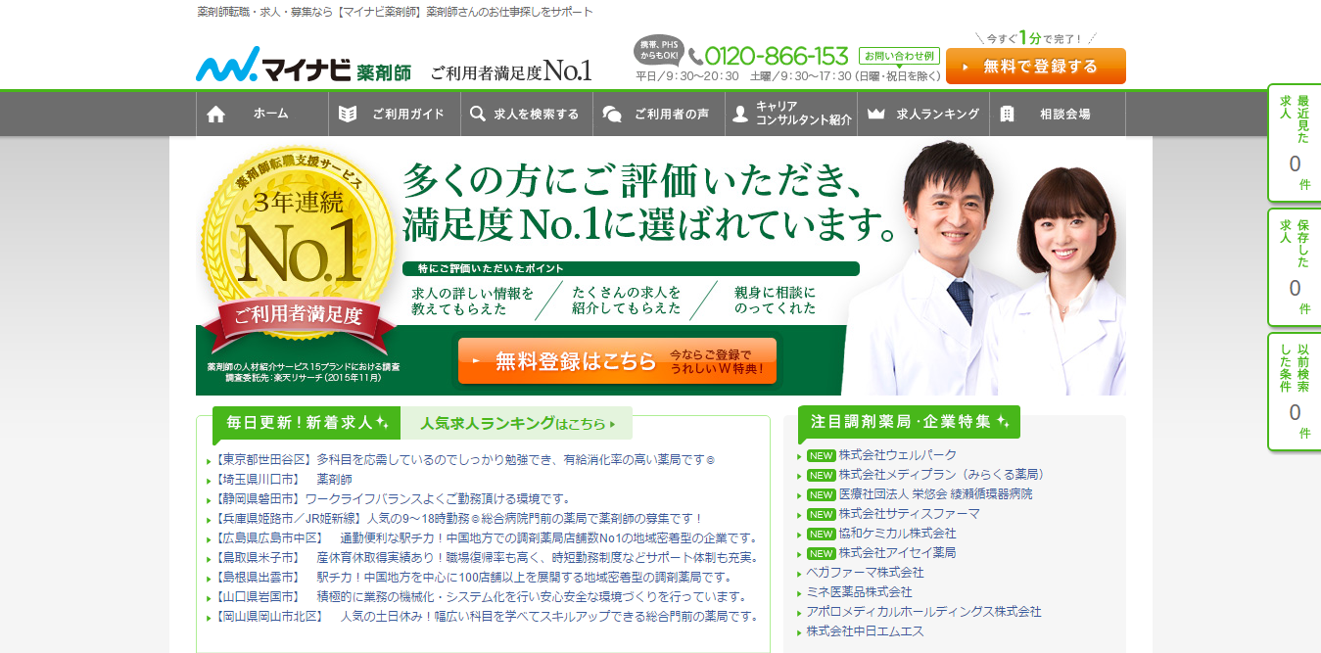Open ベガファーマ株式会社 company link
The width and height of the screenshot is (1321, 653).
(866, 573)
